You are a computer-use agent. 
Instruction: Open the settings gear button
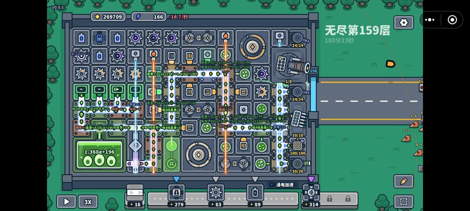403,23
